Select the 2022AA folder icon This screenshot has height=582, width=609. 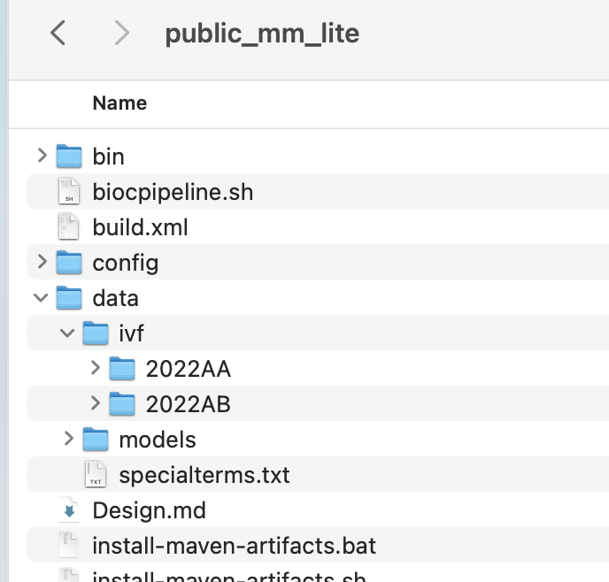pyautogui.click(x=122, y=368)
